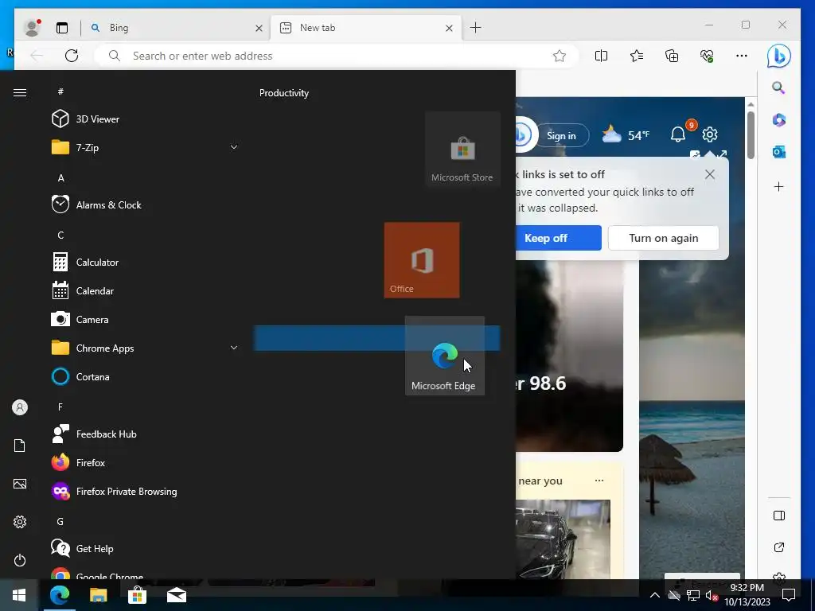815x611 pixels.
Task: Launch the Camera app
Action: [146, 319]
